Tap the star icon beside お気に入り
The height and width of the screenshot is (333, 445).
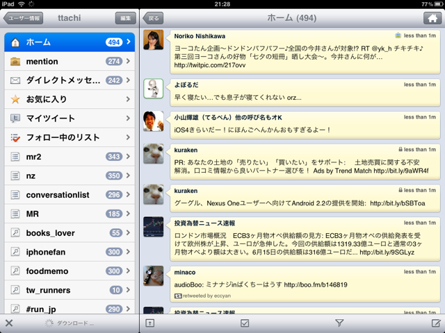coord(15,100)
